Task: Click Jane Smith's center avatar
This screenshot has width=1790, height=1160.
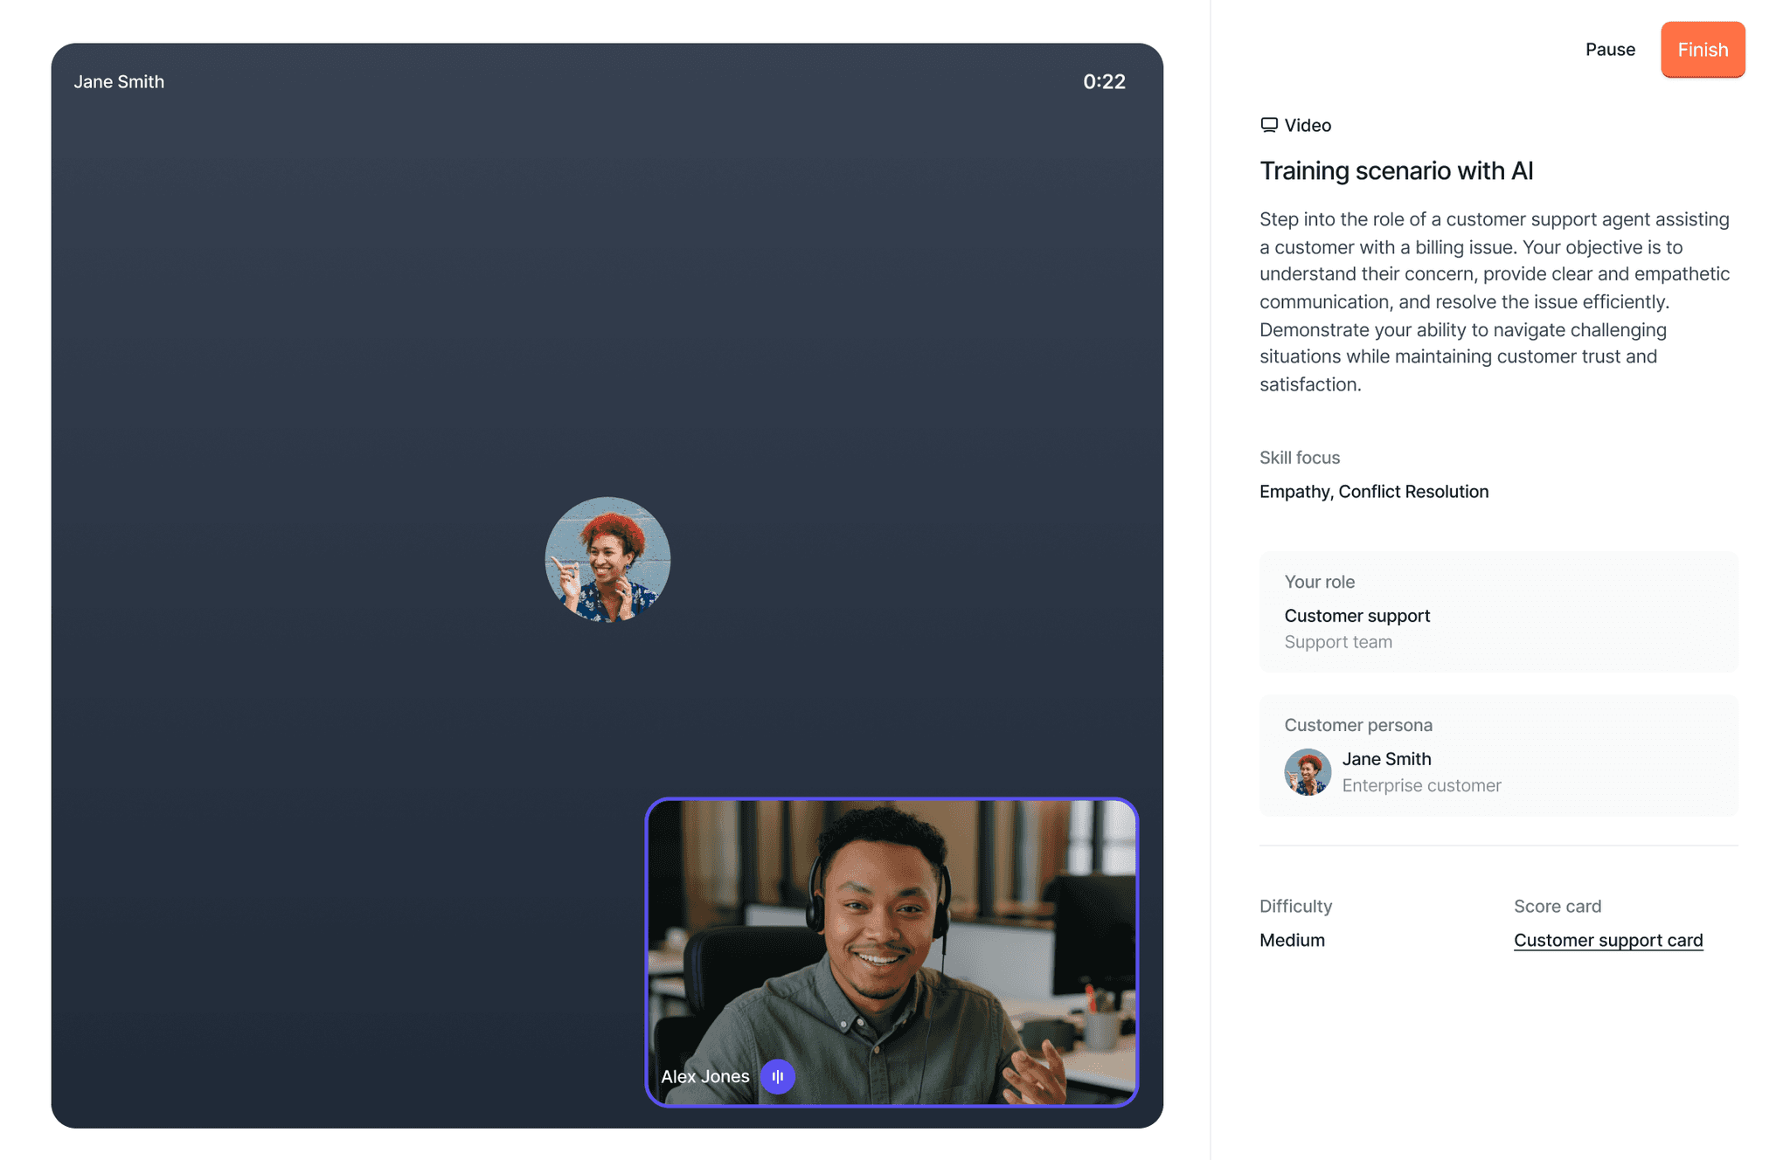Action: coord(607,559)
